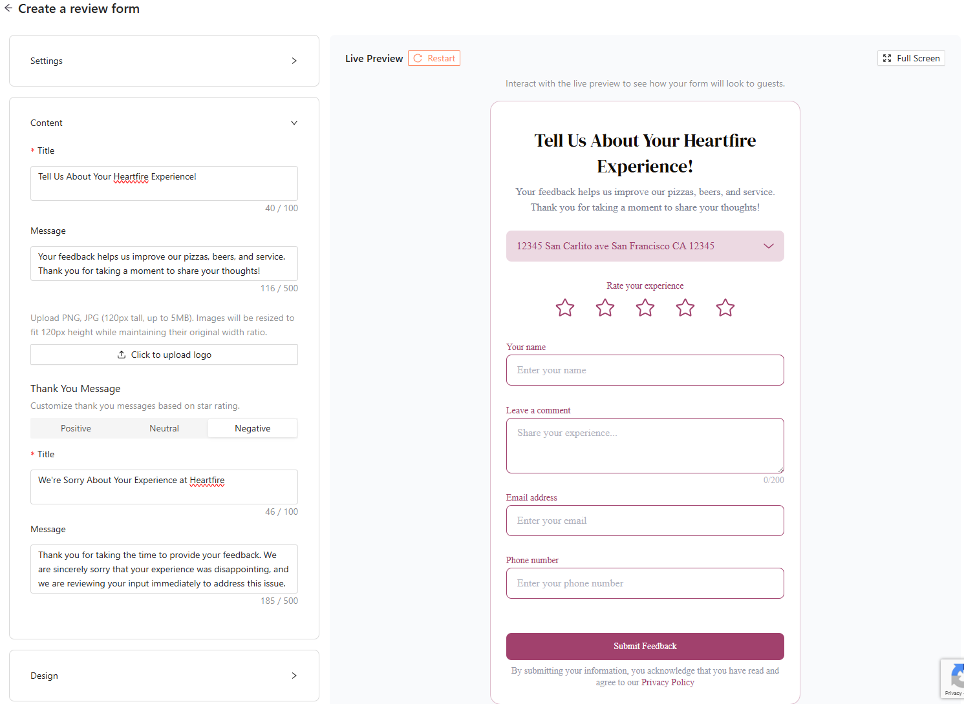Click the reCAPTCHA privacy badge
The height and width of the screenshot is (704, 964).
pyautogui.click(x=953, y=678)
